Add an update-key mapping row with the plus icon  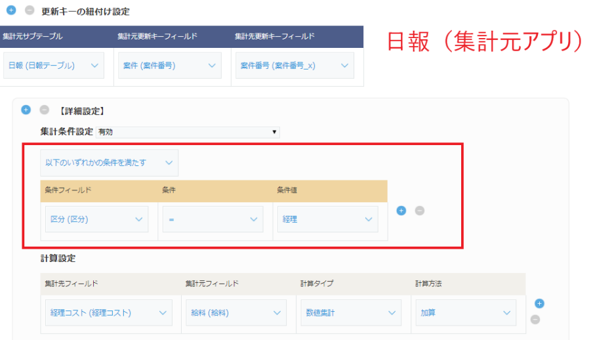coord(11,11)
